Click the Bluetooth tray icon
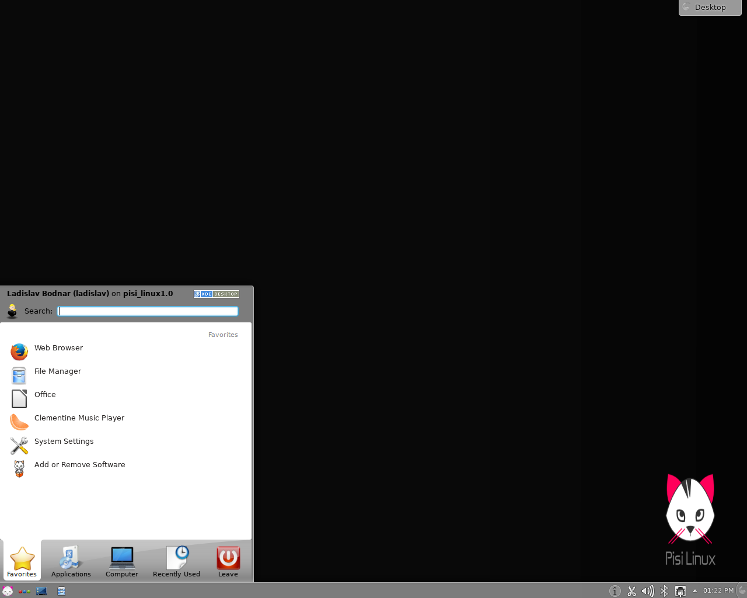747x598 pixels. [x=664, y=591]
